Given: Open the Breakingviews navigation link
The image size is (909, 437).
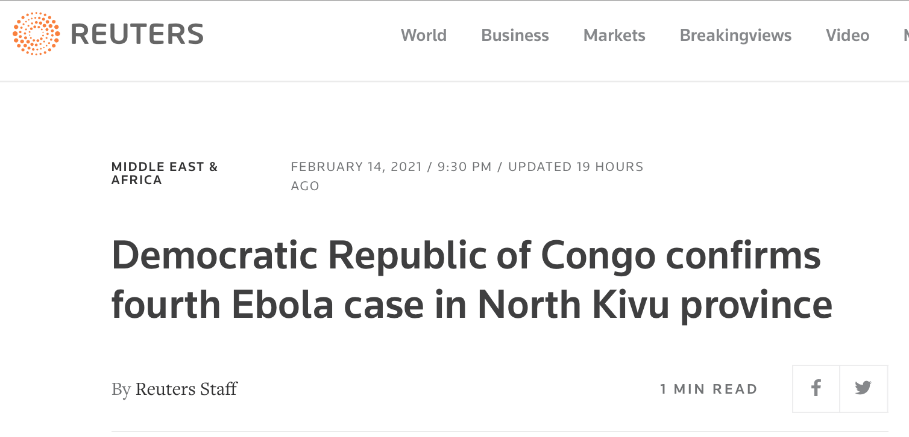Looking at the screenshot, I should coord(735,36).
